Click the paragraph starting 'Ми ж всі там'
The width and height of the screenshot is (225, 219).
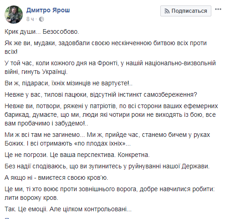click(107, 139)
